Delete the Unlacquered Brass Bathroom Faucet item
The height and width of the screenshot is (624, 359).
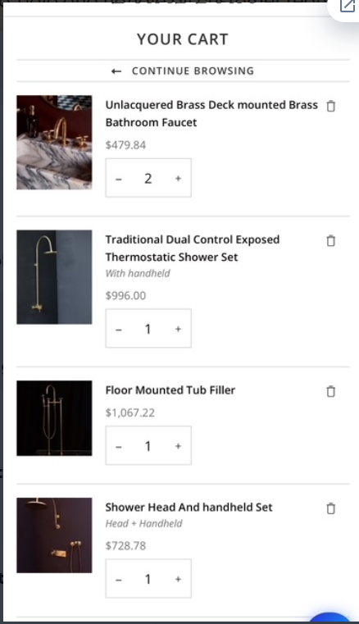coord(331,107)
